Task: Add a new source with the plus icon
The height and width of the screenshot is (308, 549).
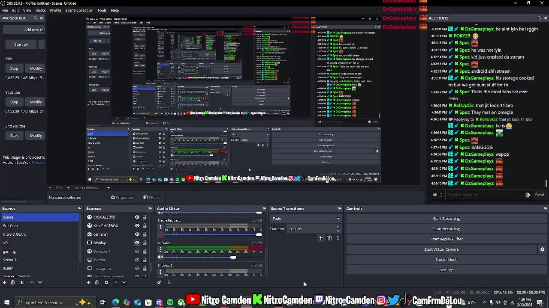Action: click(x=89, y=282)
